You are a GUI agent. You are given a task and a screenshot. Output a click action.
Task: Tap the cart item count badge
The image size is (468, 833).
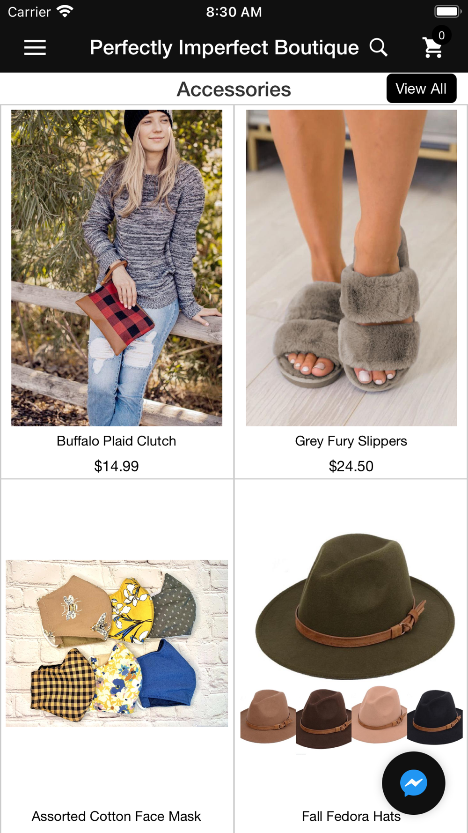pyautogui.click(x=441, y=35)
